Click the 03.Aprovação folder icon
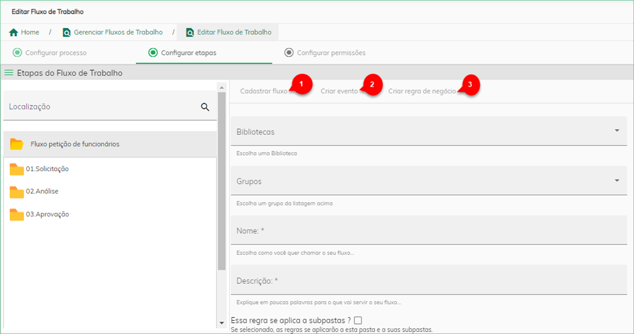Image resolution: width=634 pixels, height=334 pixels. [x=16, y=215]
